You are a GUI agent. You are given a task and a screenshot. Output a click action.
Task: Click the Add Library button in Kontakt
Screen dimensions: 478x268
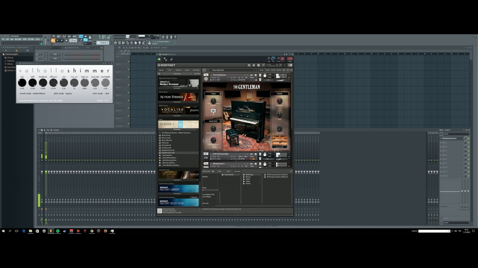[x=177, y=74]
